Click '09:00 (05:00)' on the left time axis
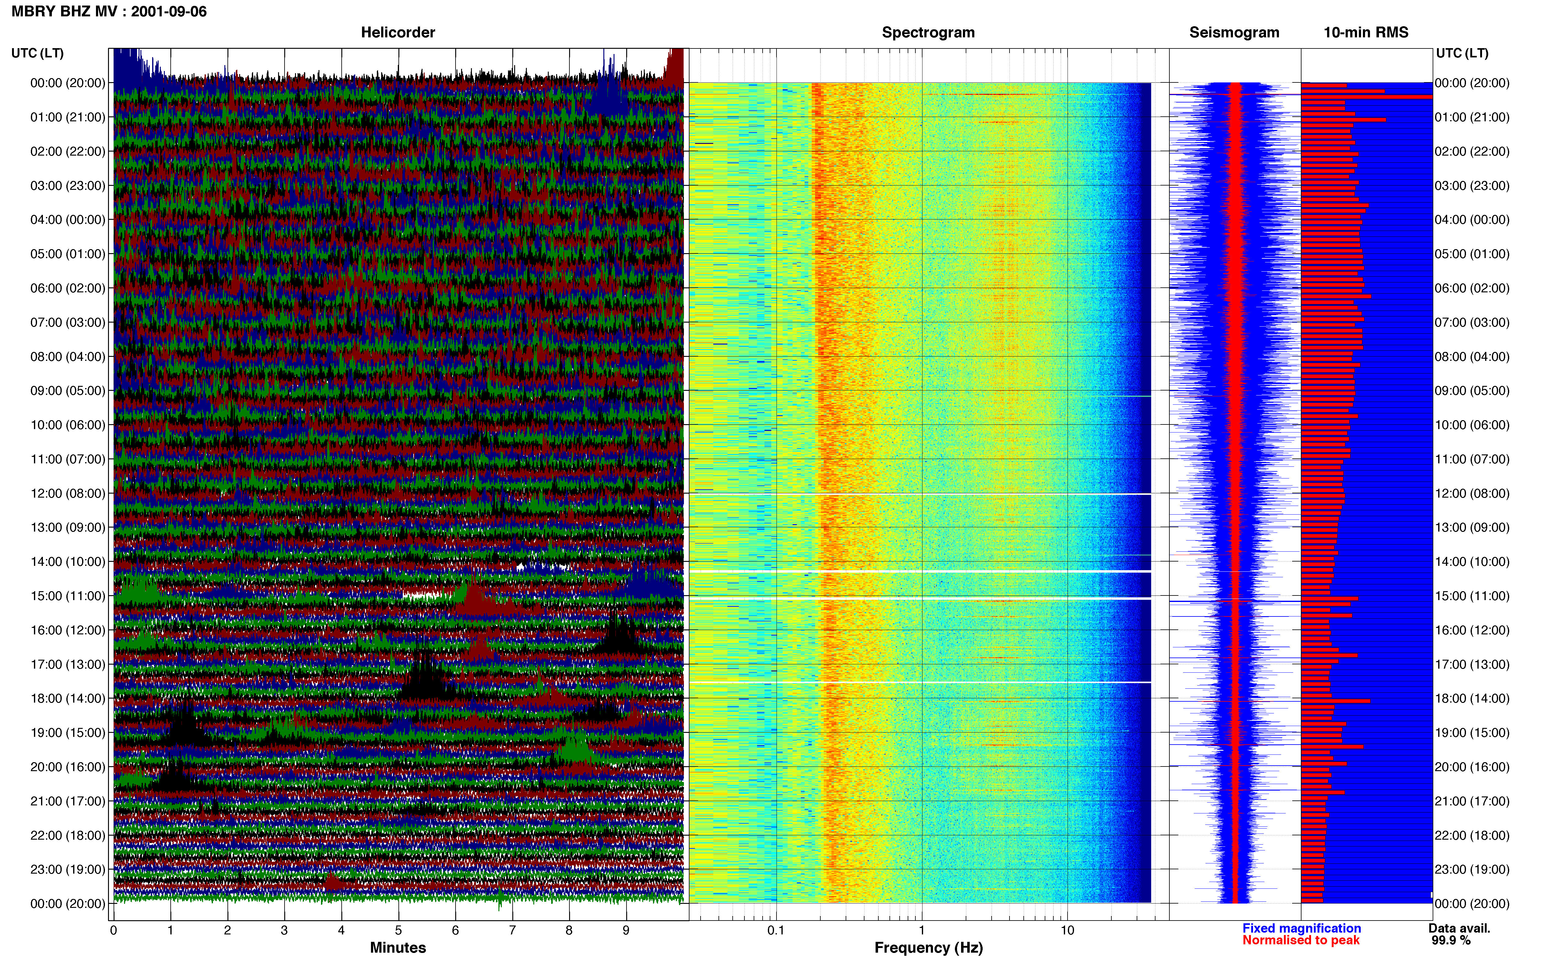The height and width of the screenshot is (969, 1549). (68, 391)
